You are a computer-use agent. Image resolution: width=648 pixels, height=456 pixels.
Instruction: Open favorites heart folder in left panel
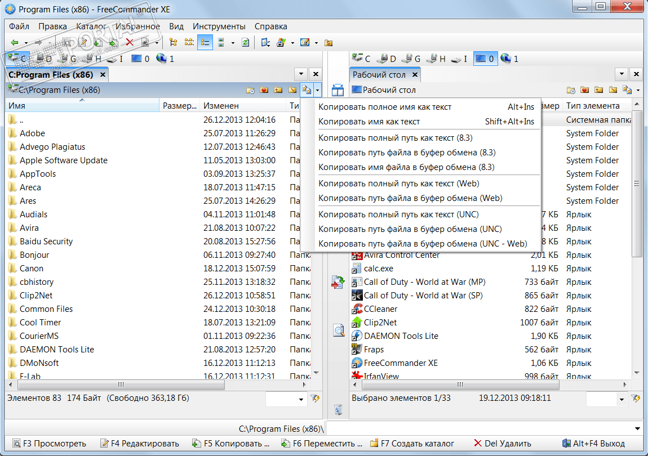coord(264,90)
